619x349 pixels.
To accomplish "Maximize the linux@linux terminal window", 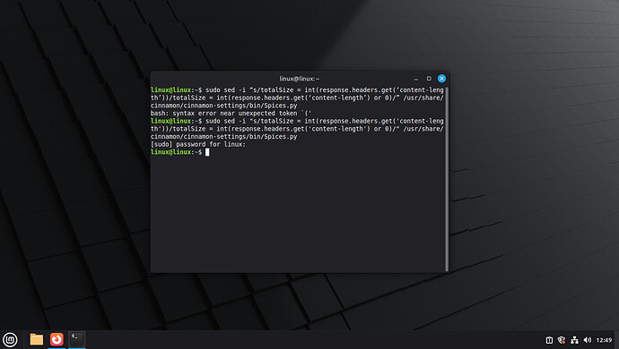I will (x=429, y=79).
